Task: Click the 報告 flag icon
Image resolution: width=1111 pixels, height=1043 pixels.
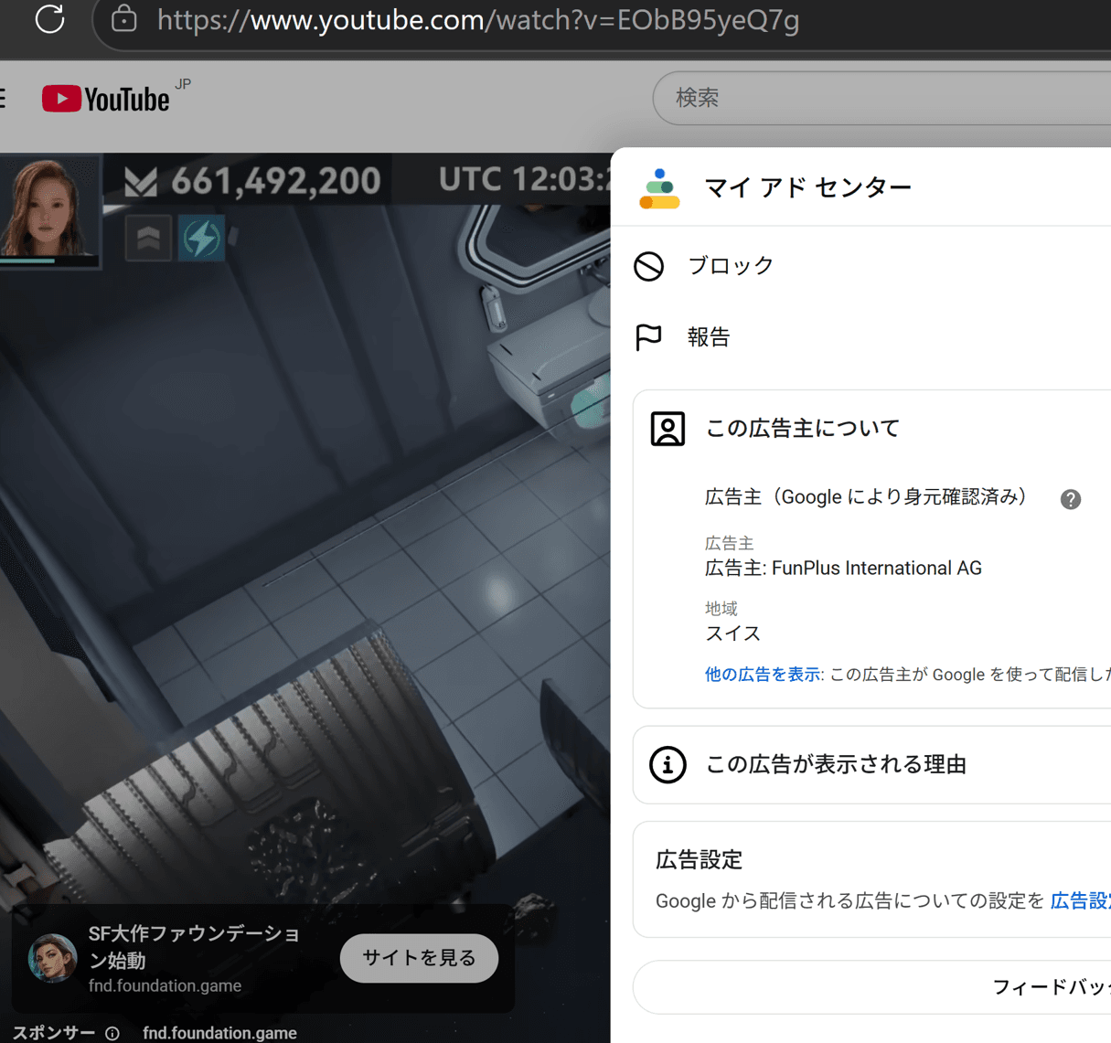Action: click(x=648, y=337)
